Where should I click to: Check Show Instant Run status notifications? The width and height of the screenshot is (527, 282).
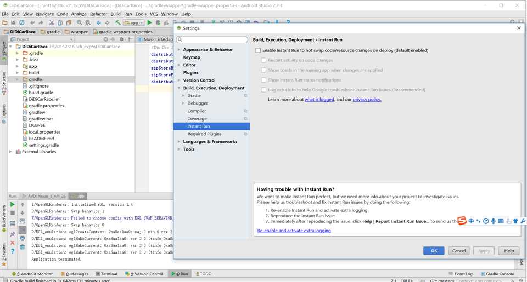[x=263, y=80]
